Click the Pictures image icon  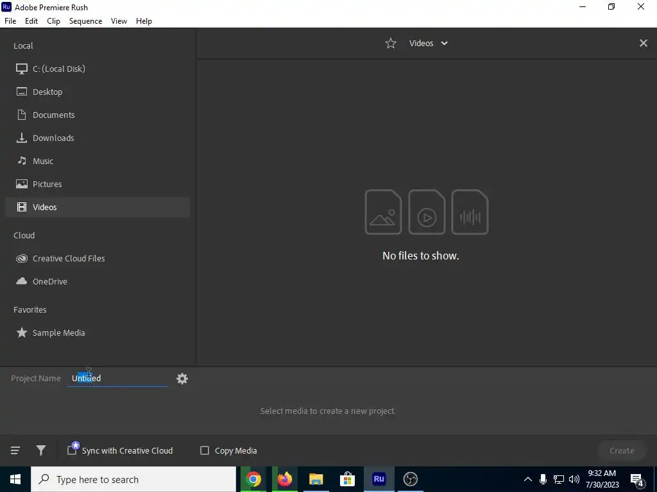21,184
